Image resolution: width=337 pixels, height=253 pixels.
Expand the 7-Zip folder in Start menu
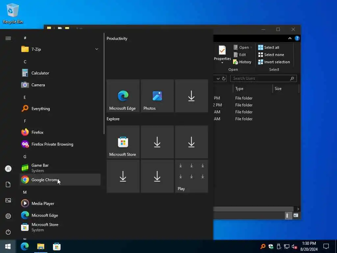tap(60, 49)
